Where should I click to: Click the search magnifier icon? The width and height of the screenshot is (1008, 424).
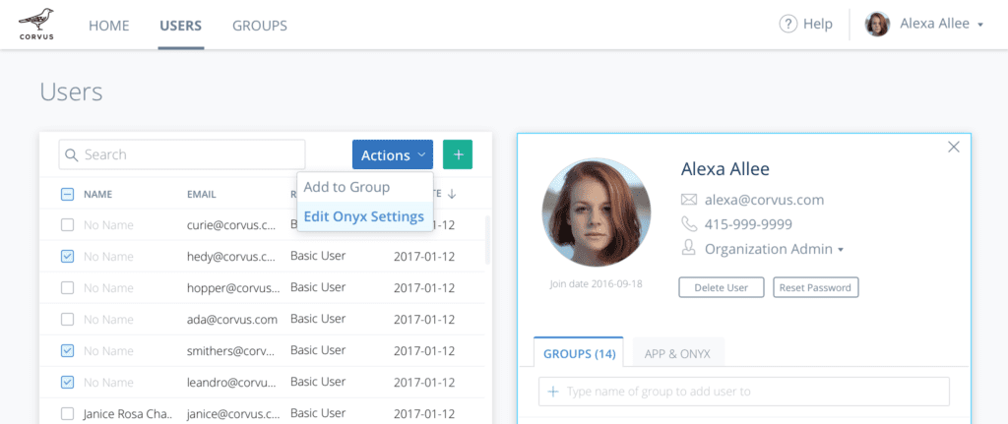click(72, 154)
